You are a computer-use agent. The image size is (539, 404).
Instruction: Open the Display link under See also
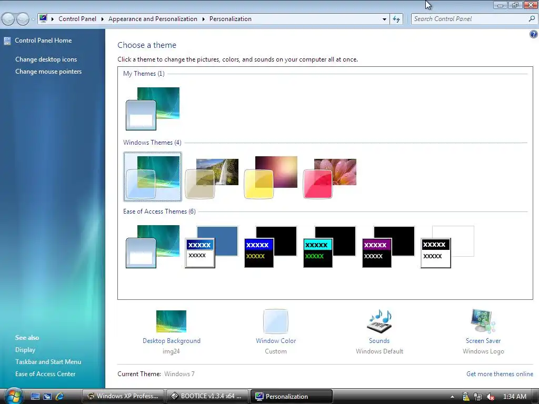tap(25, 350)
